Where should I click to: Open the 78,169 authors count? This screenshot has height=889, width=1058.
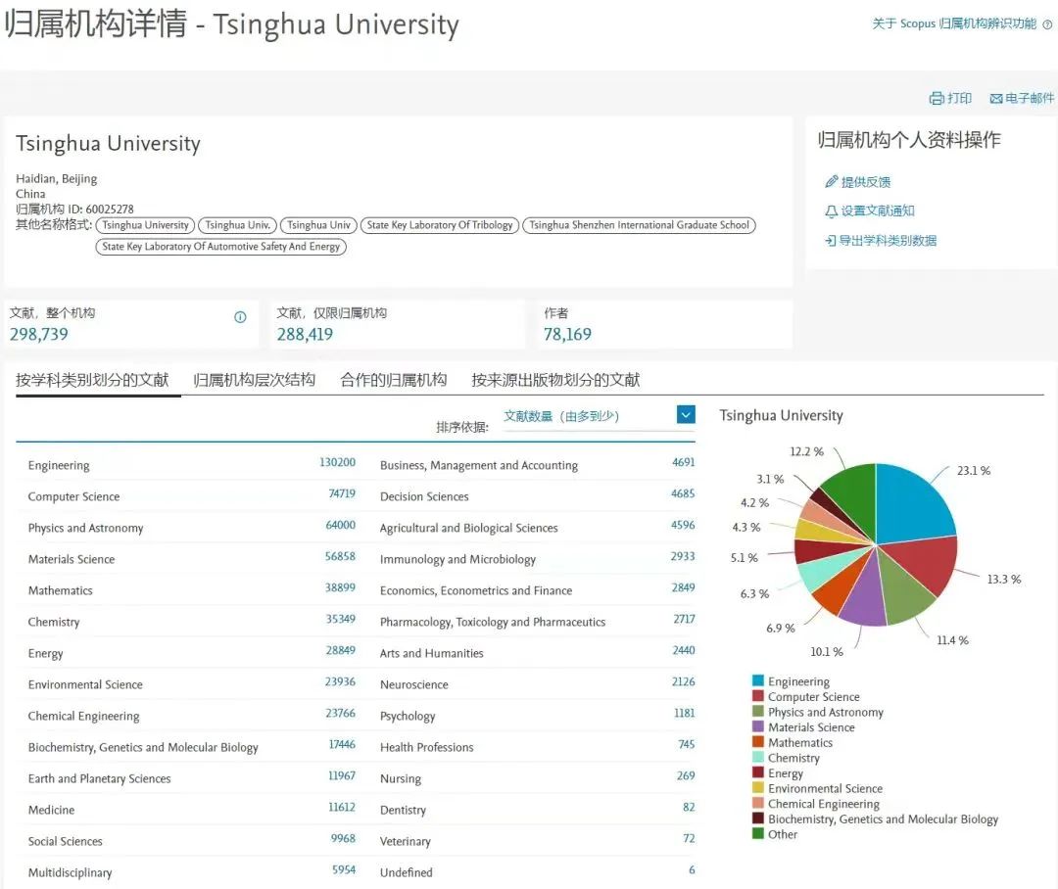(567, 334)
